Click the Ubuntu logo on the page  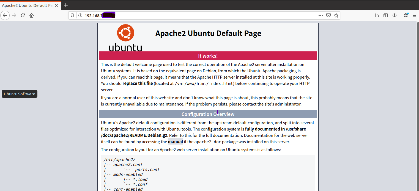[125, 38]
